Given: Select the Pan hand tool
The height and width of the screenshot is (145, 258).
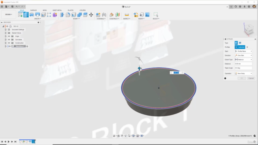Looking at the screenshot, I should [x=122, y=136].
